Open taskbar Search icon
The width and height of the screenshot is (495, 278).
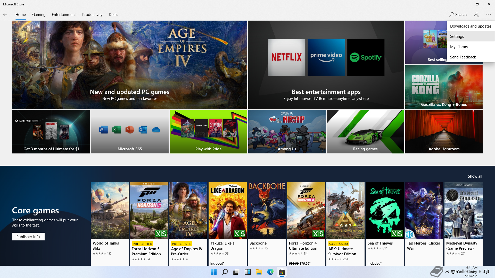[x=225, y=272]
